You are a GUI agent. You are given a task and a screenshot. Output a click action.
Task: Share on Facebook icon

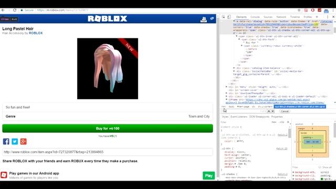[6, 141]
